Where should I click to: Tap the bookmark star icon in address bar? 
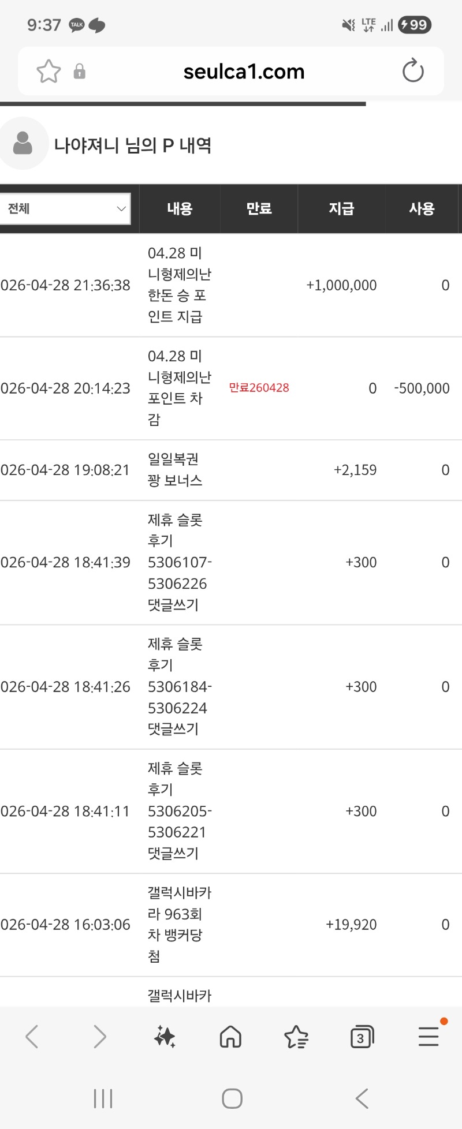click(49, 72)
